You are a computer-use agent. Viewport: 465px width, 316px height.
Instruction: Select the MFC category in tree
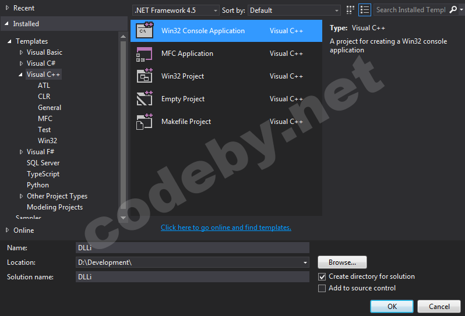(45, 119)
